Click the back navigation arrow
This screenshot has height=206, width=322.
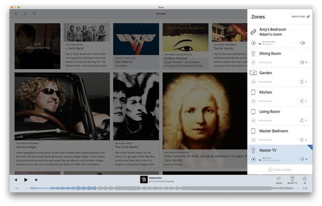tap(25, 14)
